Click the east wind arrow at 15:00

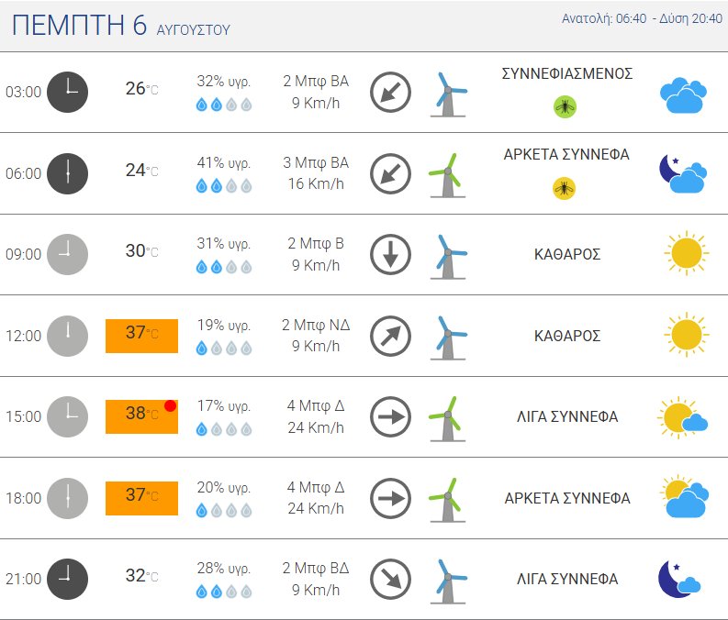pyautogui.click(x=390, y=417)
